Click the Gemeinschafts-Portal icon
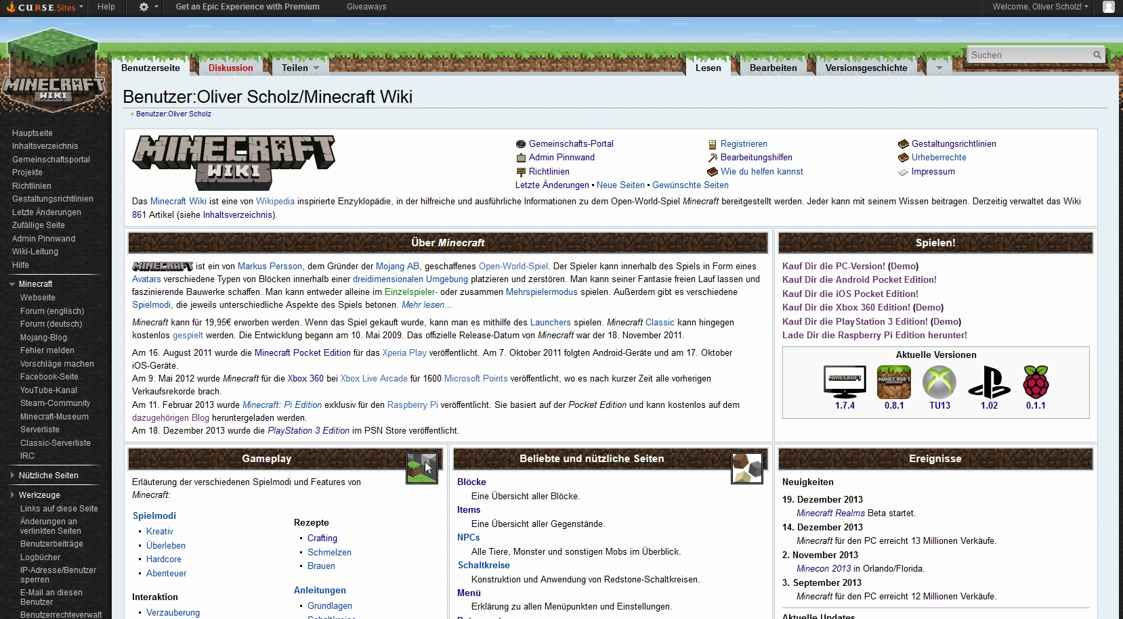 click(521, 144)
